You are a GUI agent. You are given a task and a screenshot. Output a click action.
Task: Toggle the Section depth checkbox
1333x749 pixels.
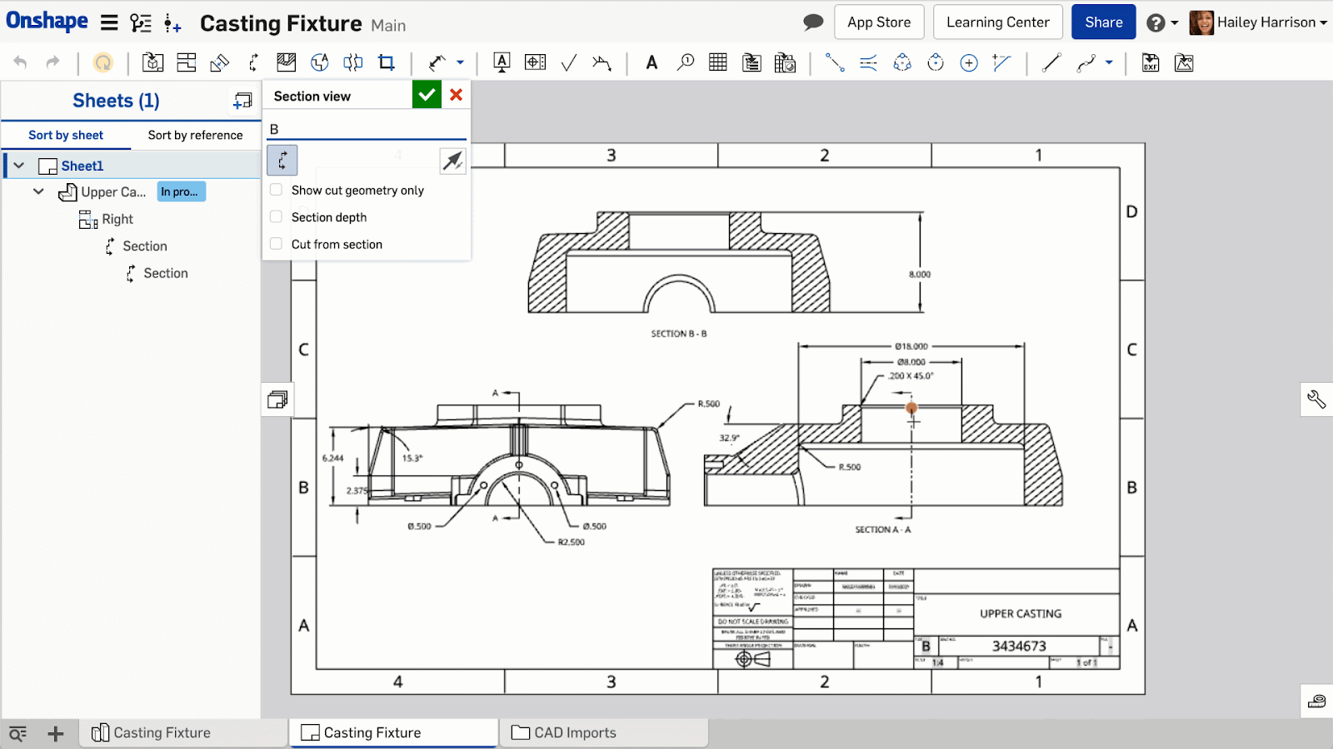coord(277,217)
